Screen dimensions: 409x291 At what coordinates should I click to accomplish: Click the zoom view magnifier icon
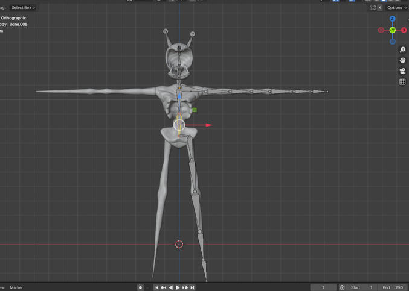pyautogui.click(x=402, y=49)
